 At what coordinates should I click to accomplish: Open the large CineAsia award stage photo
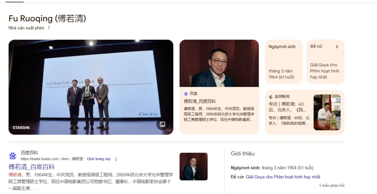[91, 87]
